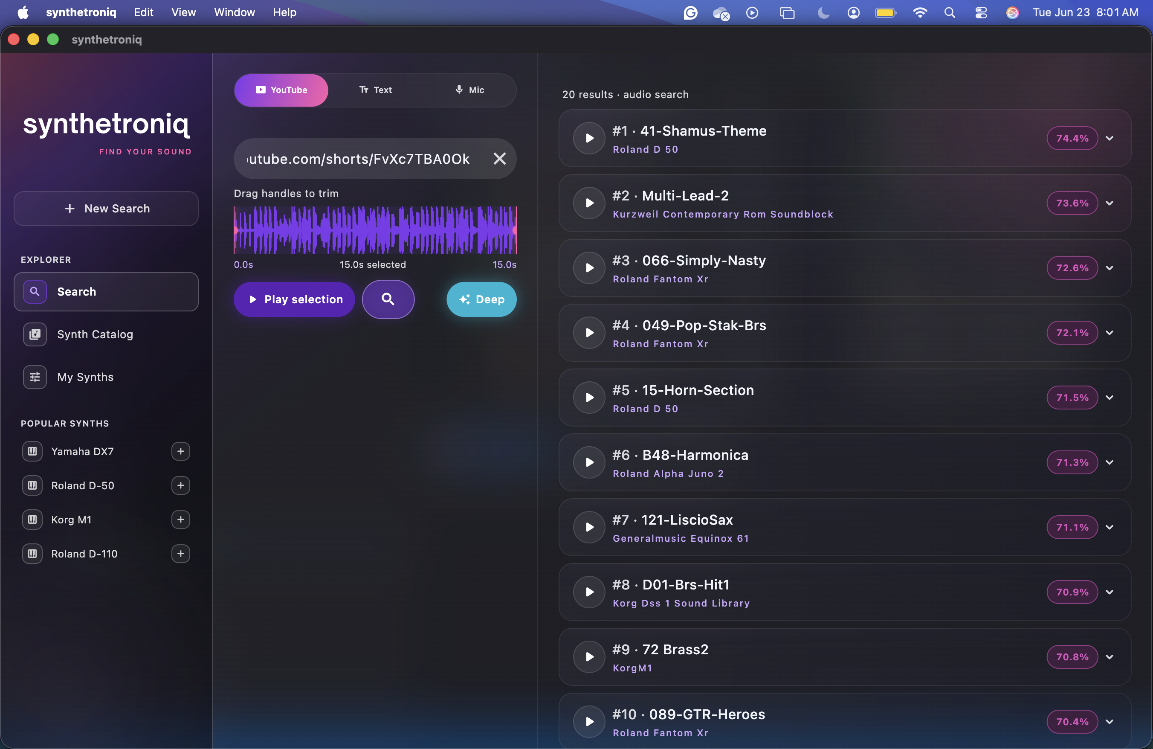Click the 74.4% match score badge

click(x=1072, y=139)
